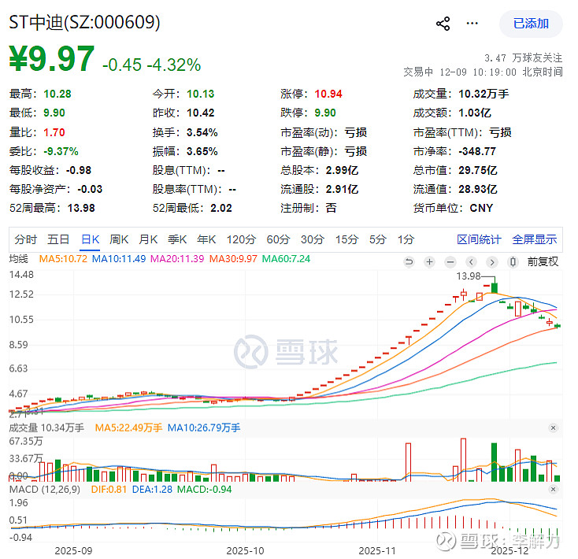The image size is (578, 559).
Task: Switch to the 五日 chart tab
Action: 58,239
